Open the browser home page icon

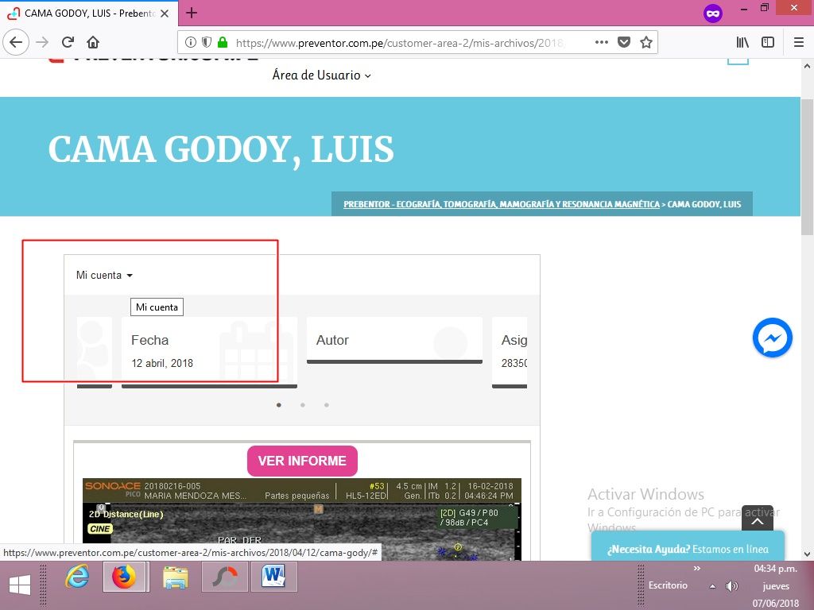click(93, 42)
